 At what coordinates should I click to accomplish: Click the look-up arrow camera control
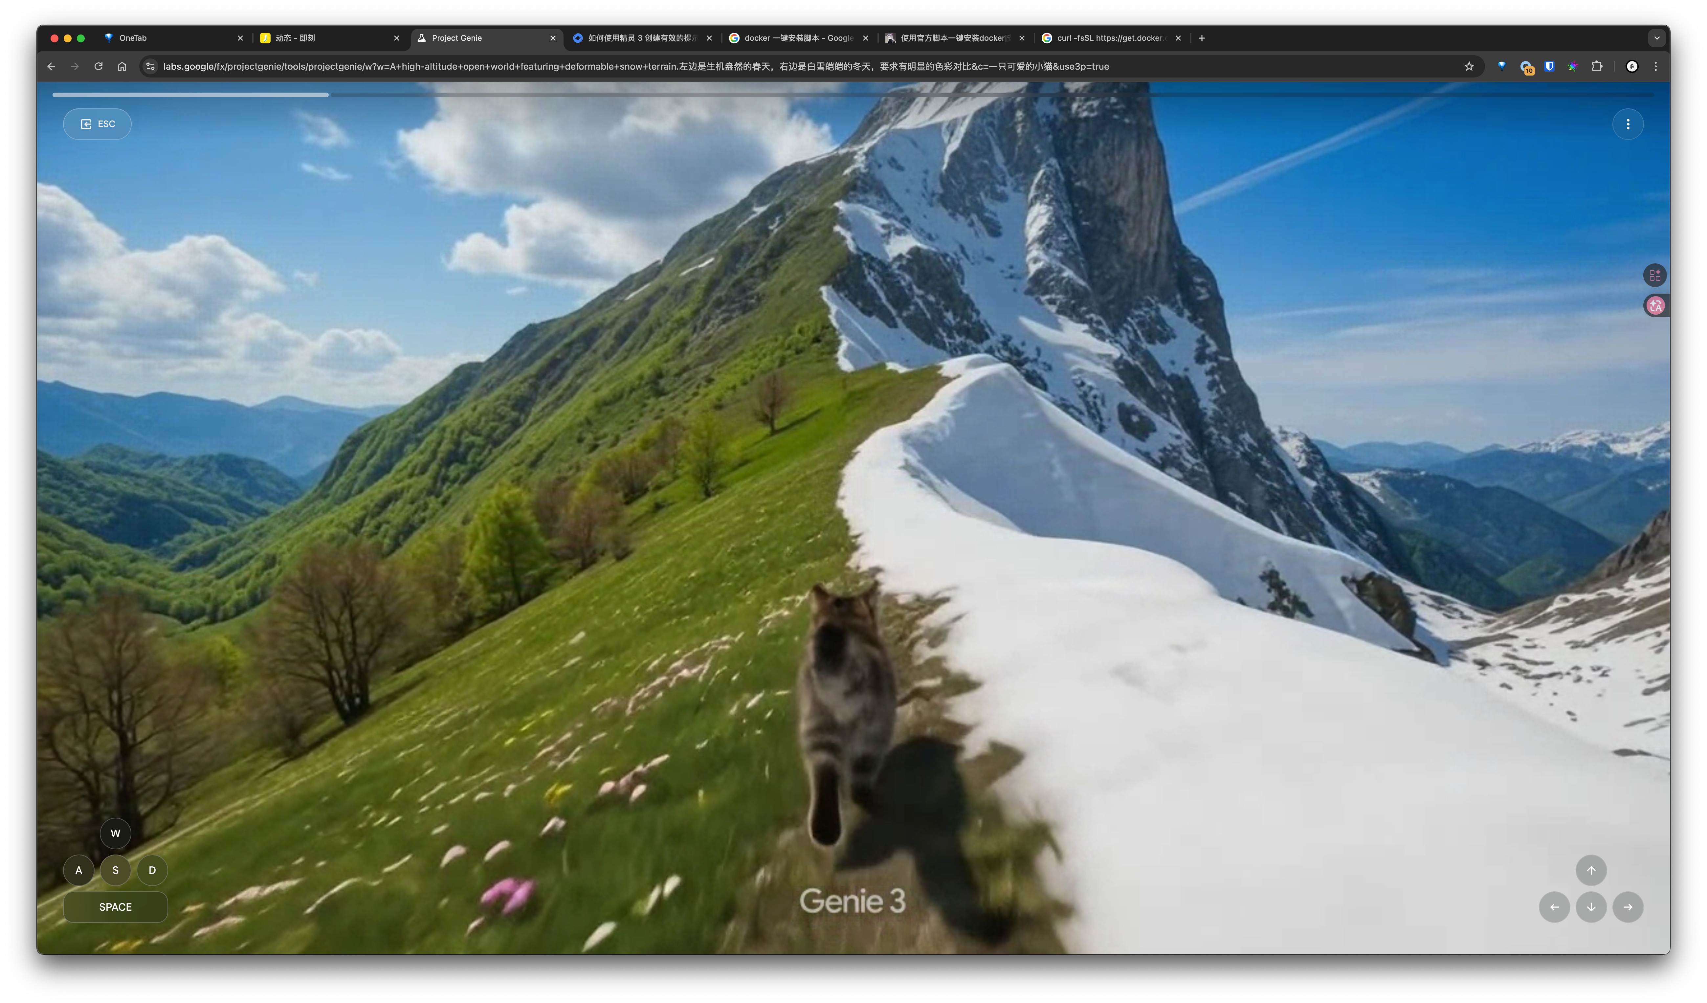tap(1590, 870)
